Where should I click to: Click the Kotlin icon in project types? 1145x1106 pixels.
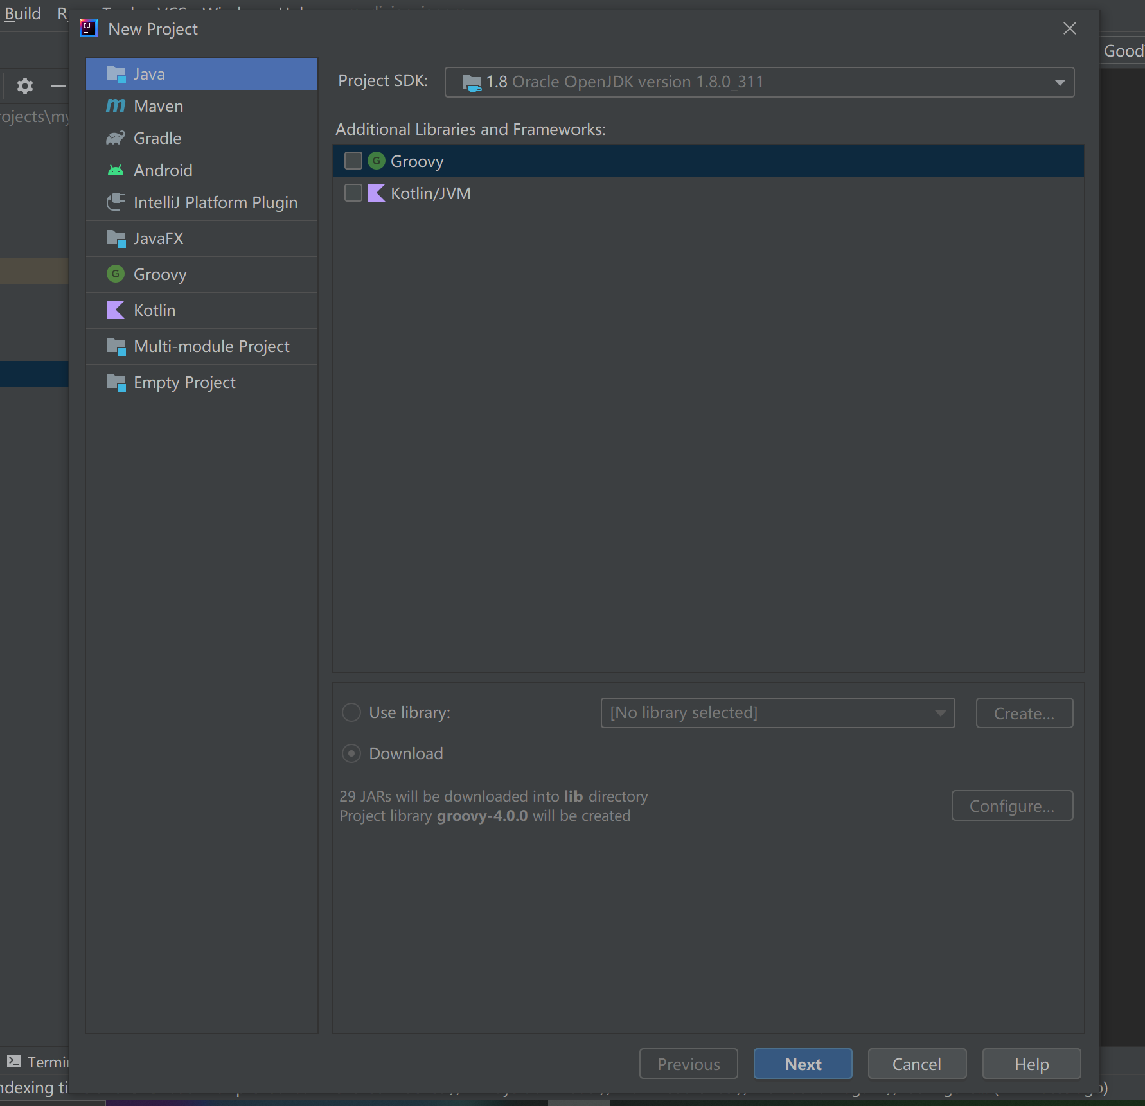(x=116, y=310)
